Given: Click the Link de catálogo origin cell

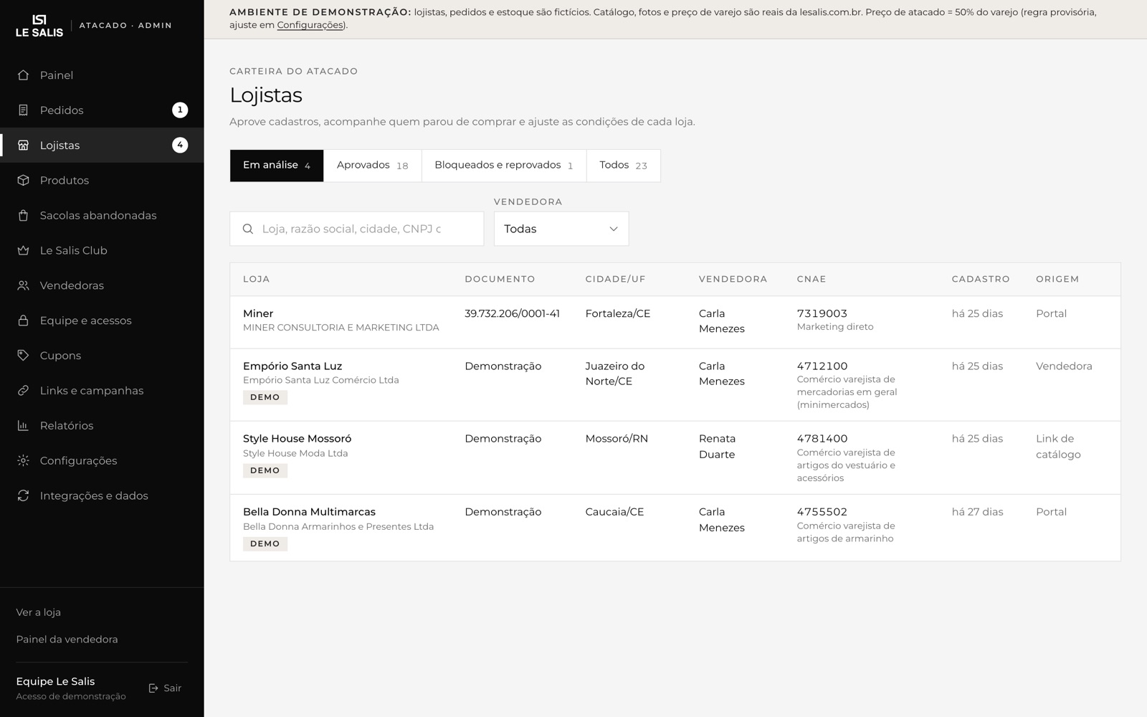Looking at the screenshot, I should (x=1058, y=447).
